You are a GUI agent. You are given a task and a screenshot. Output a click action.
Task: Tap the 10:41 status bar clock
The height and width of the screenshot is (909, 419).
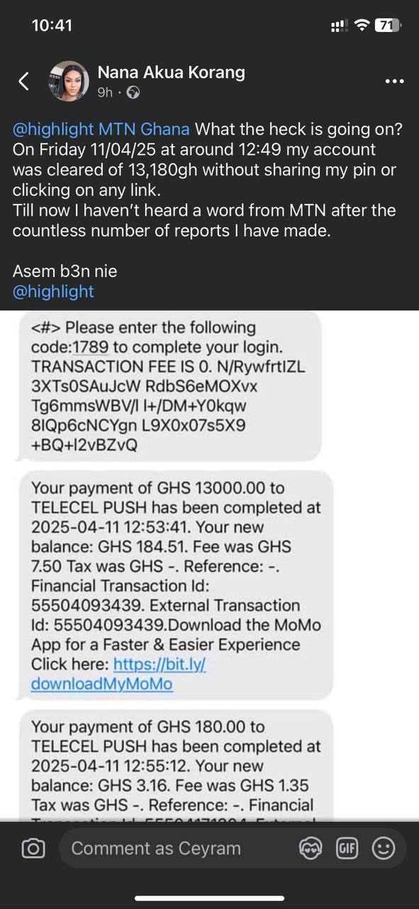point(52,26)
